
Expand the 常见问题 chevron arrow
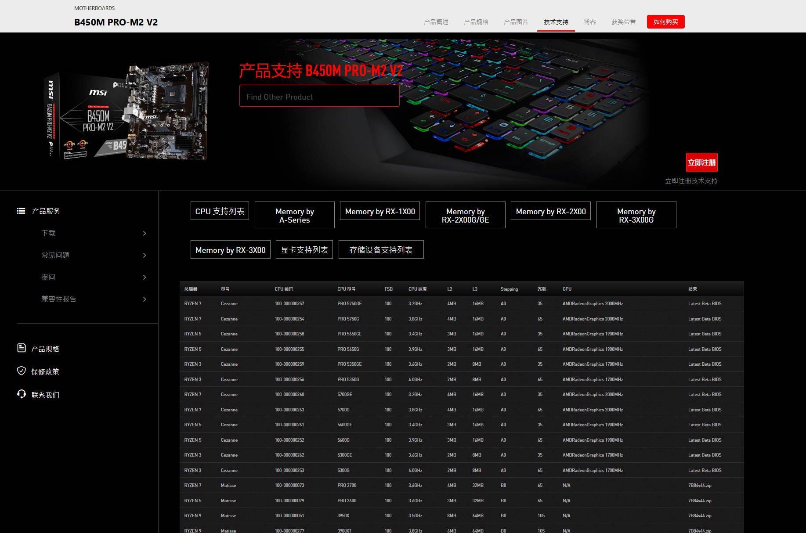(x=145, y=255)
